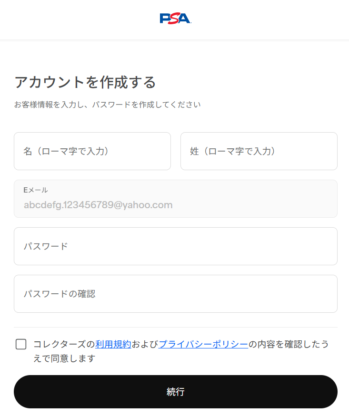
Task: Click the コレクターズの text beside checkbox
Action: click(x=64, y=344)
